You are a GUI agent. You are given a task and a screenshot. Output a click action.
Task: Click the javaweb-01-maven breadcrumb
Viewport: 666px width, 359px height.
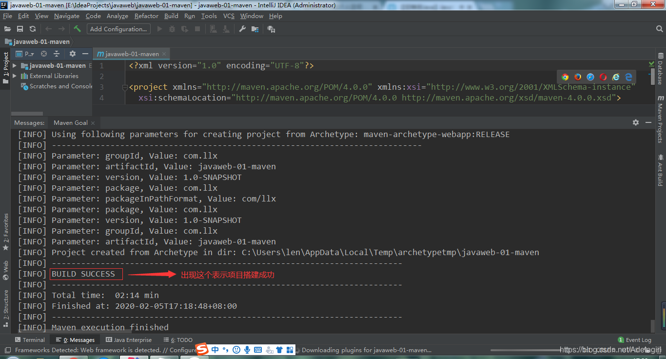tap(38, 41)
